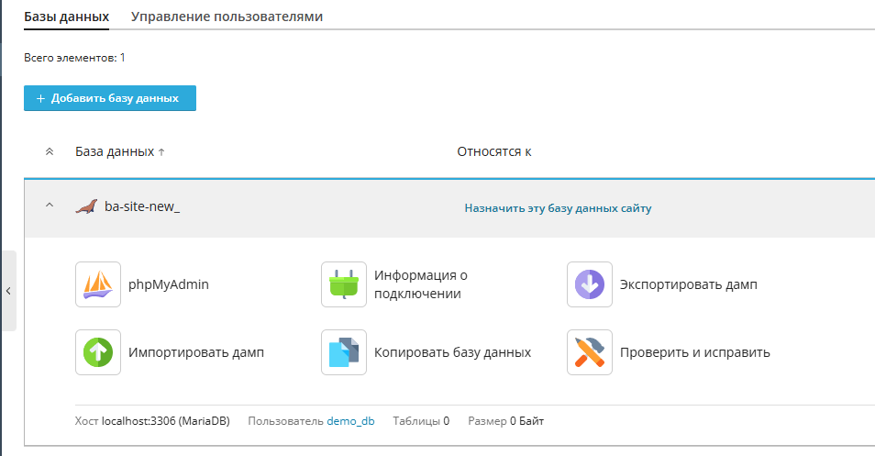Click the connection info plug icon
Screen dimensions: 875x456
click(x=344, y=284)
